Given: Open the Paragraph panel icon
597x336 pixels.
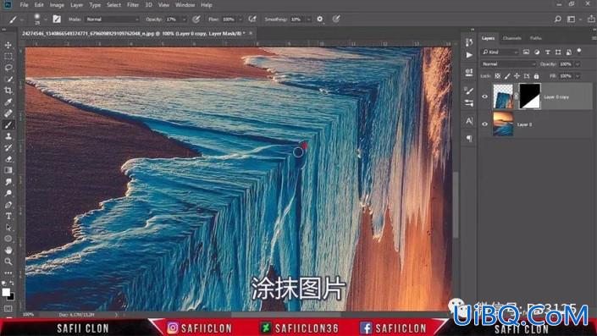Looking at the screenshot, I should point(469,138).
